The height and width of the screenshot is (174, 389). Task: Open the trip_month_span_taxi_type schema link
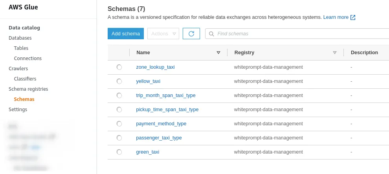coord(166,95)
